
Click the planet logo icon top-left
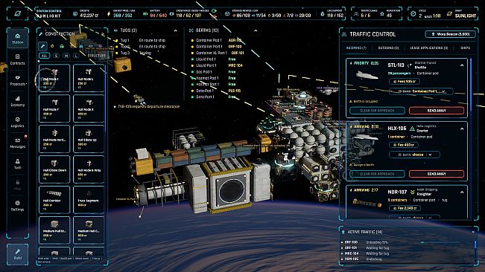coord(17,14)
